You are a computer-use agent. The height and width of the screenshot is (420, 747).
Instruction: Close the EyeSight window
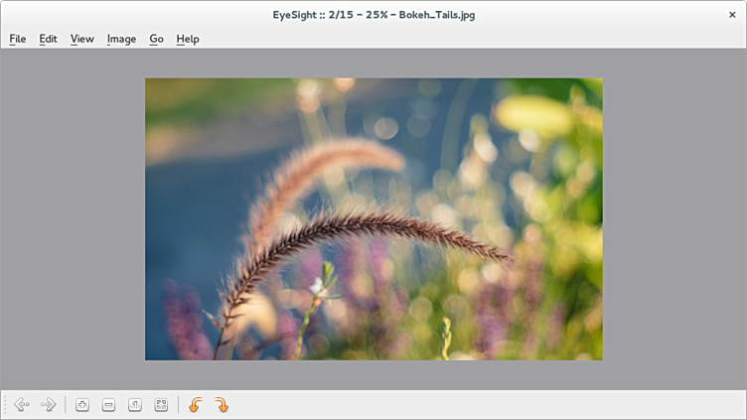(x=732, y=15)
